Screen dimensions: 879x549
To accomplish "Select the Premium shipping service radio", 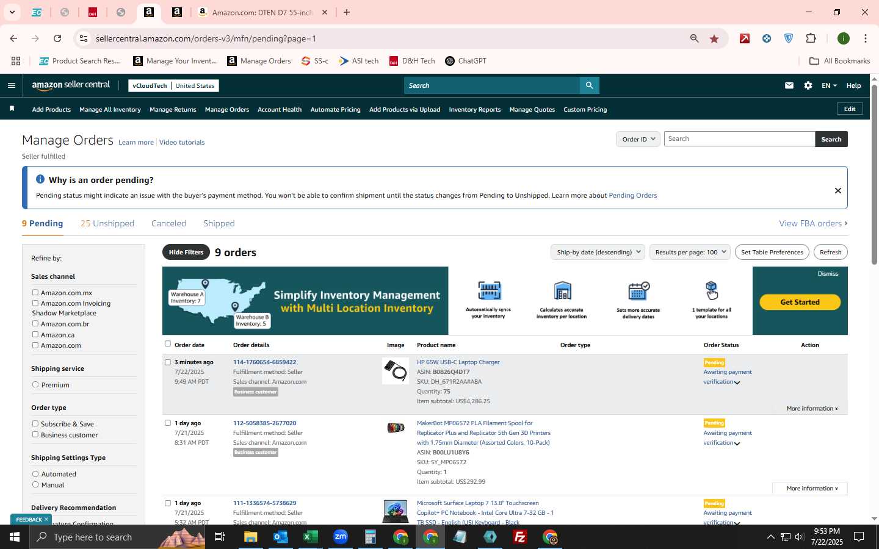I will point(35,385).
